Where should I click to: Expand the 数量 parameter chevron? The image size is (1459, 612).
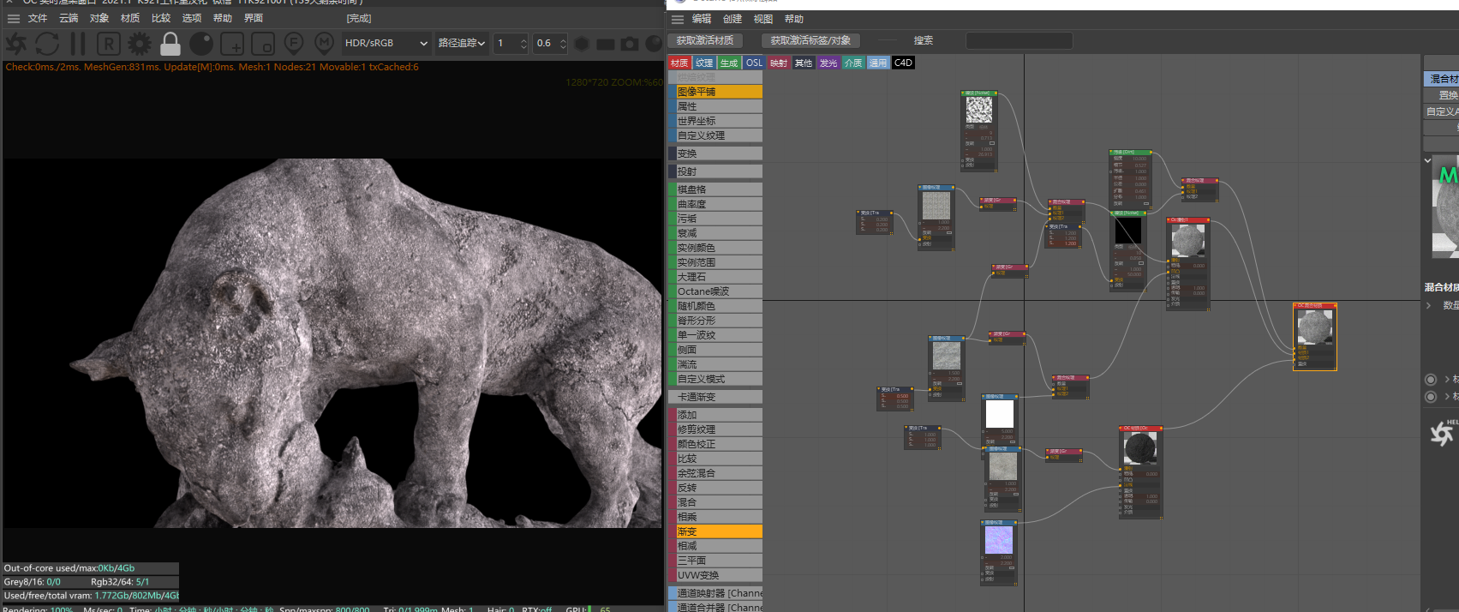[x=1428, y=305]
